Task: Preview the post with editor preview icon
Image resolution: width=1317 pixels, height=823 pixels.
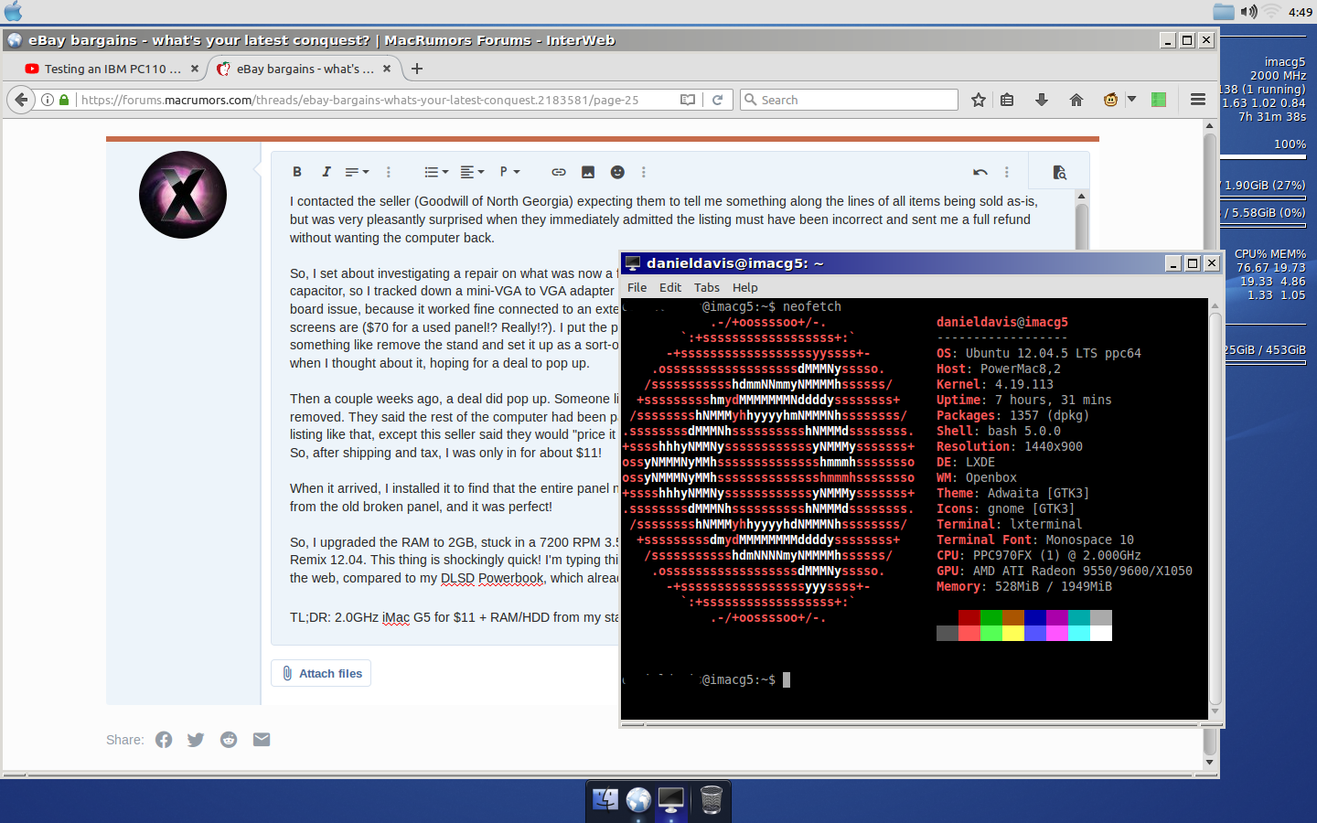Action: 1059,172
